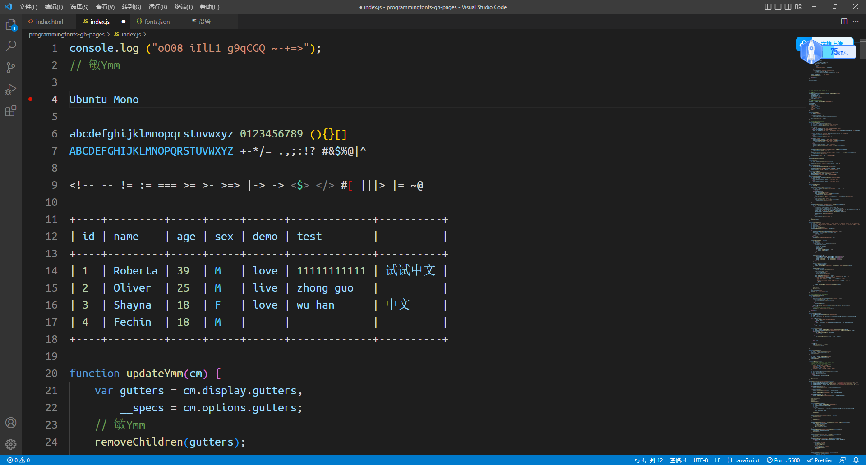Screen dimensions: 866x465
Task: Open the 编辑(E) menu
Action: (x=54, y=7)
